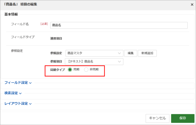
Task: Open the 参照設定 商品マスタ dropdown
Action: (x=94, y=53)
